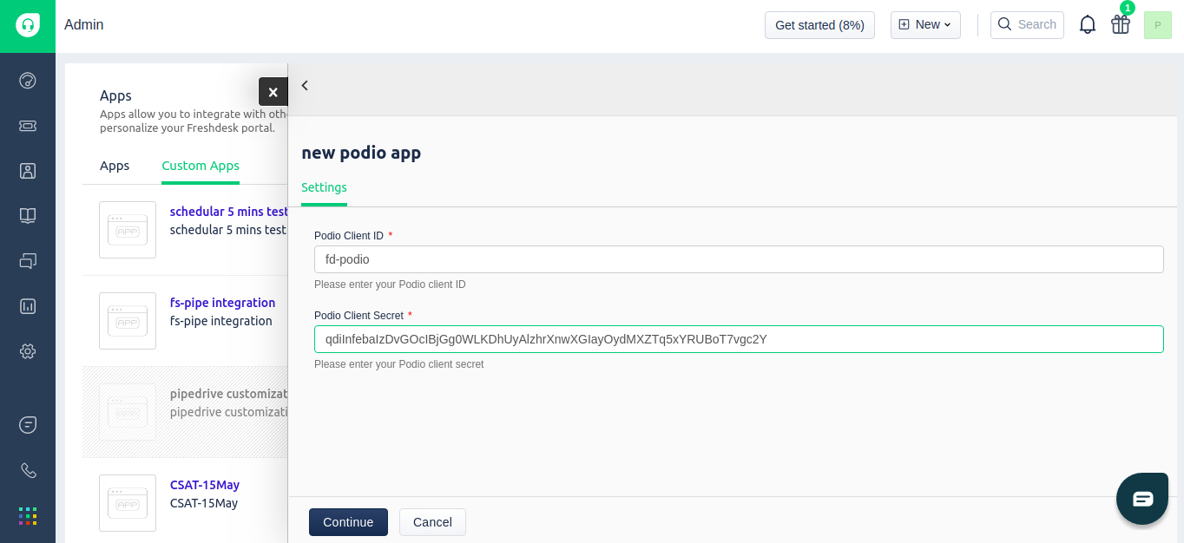1184x543 pixels.
Task: Switch to the Custom Apps tab
Action: click(x=201, y=166)
